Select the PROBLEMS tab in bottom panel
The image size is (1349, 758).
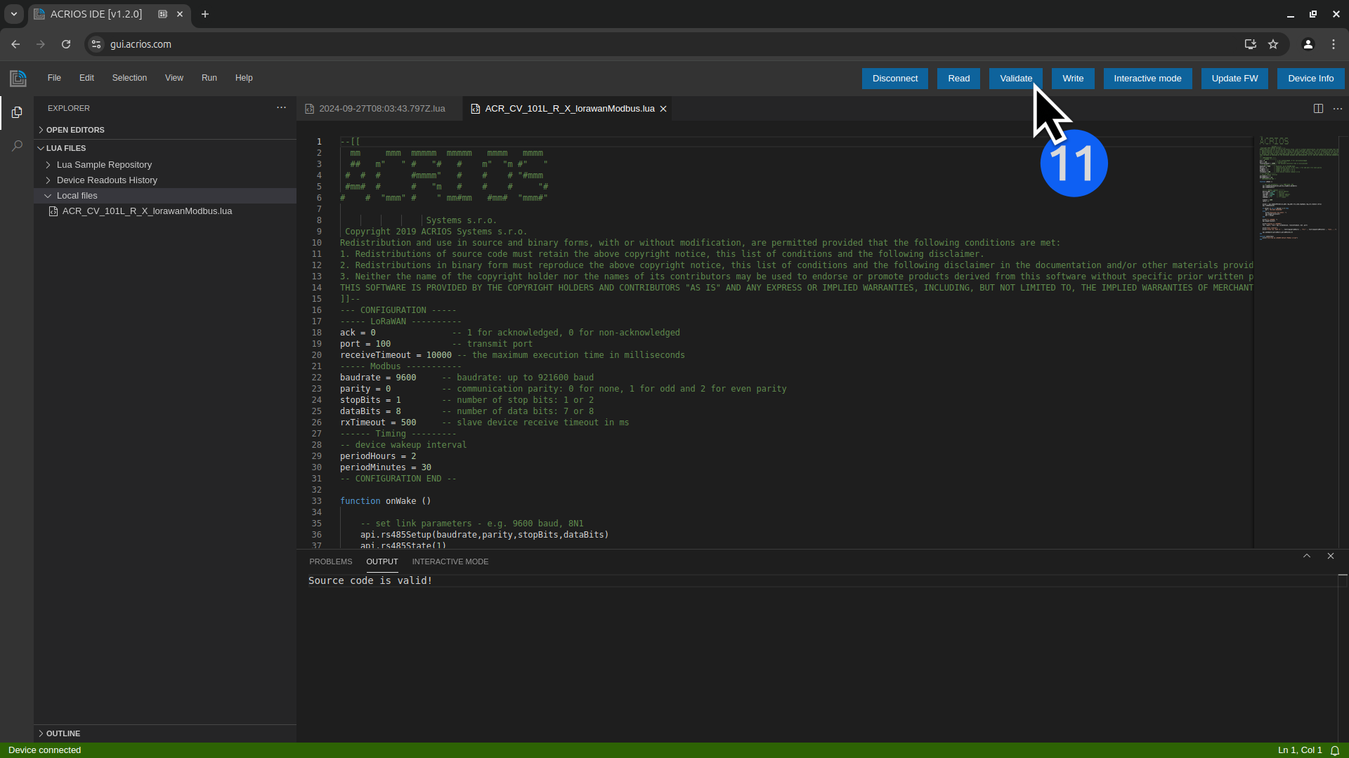click(x=331, y=561)
